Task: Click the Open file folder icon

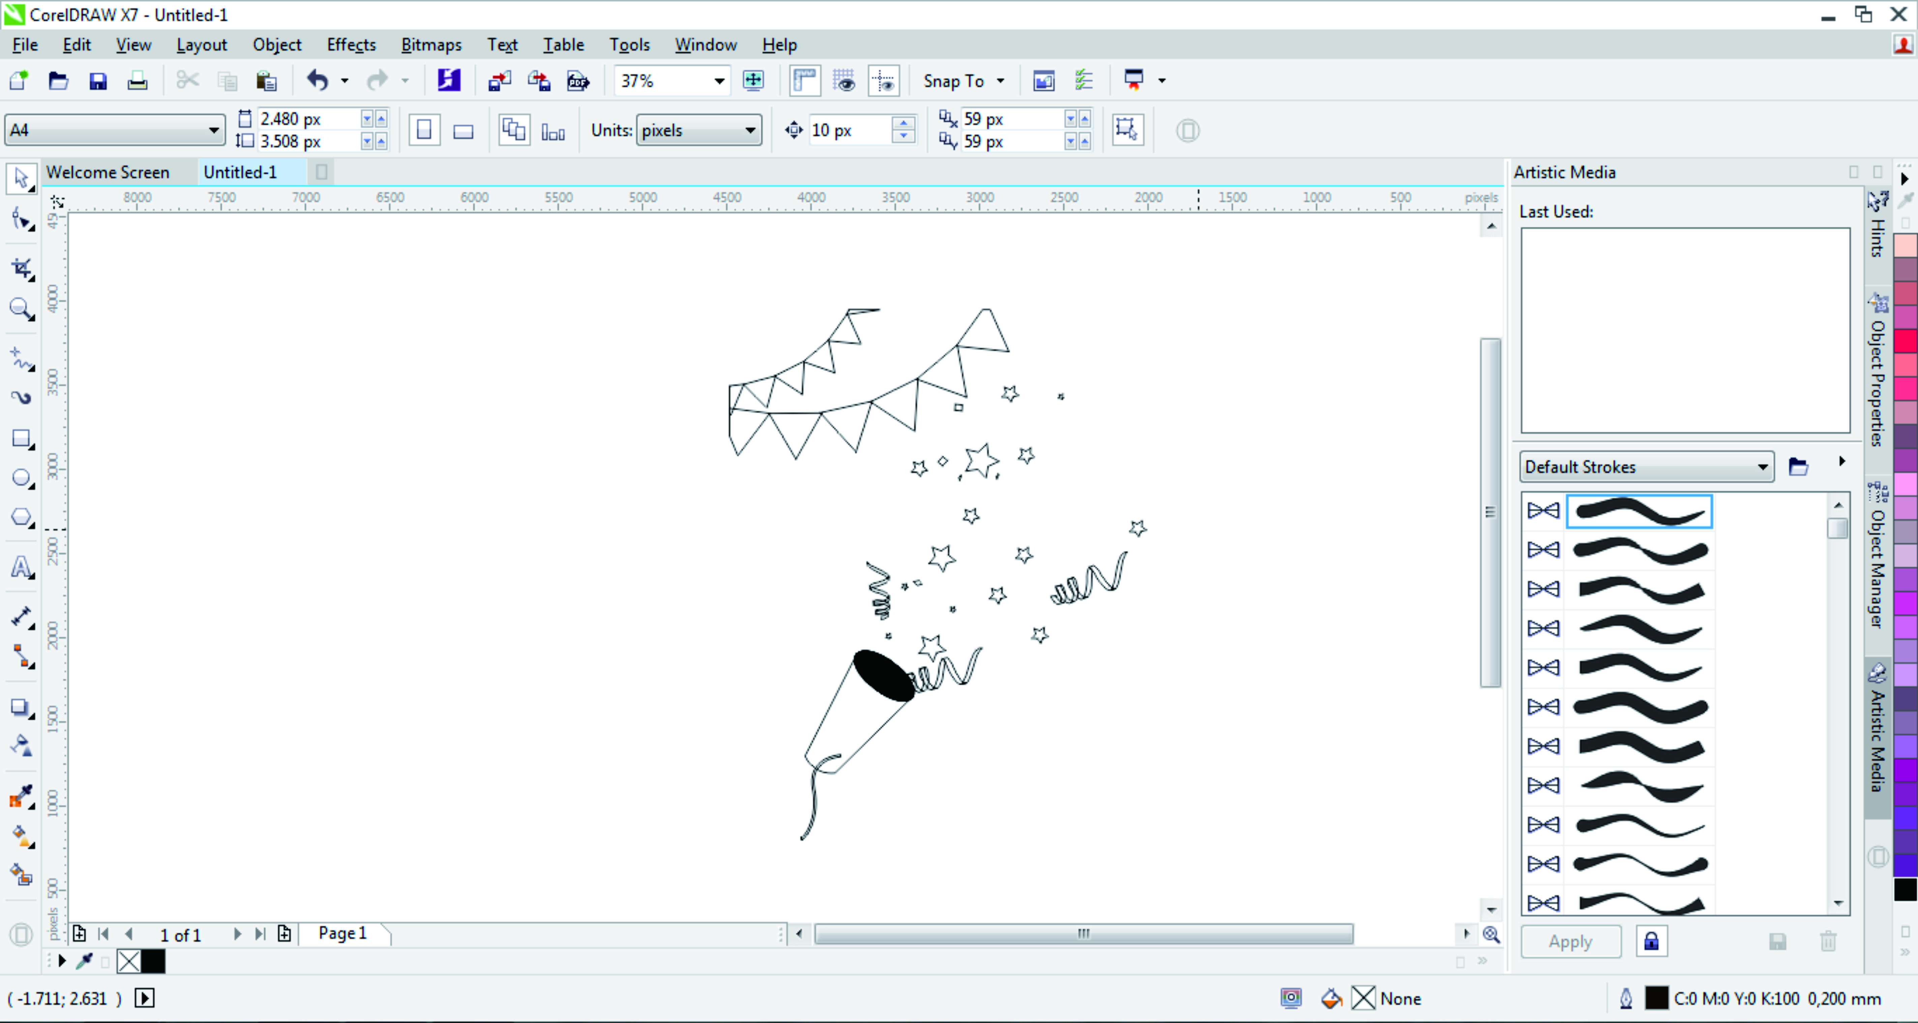Action: pyautogui.click(x=58, y=81)
